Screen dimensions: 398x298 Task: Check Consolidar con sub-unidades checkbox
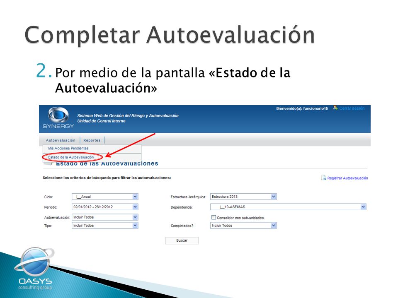214,217
